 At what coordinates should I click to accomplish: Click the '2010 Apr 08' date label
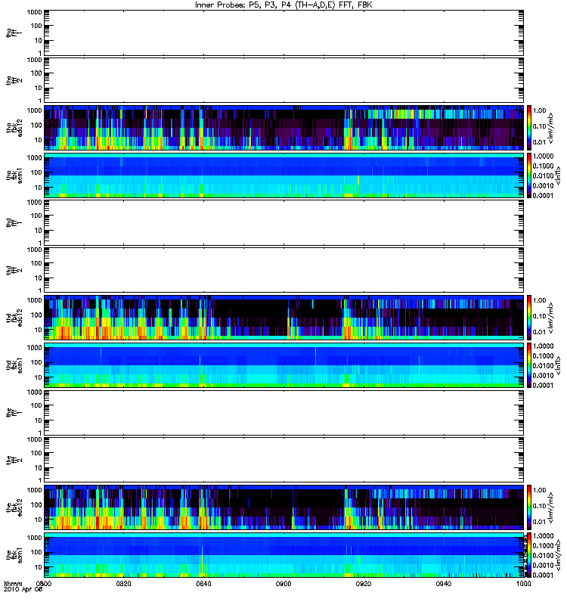[23, 590]
